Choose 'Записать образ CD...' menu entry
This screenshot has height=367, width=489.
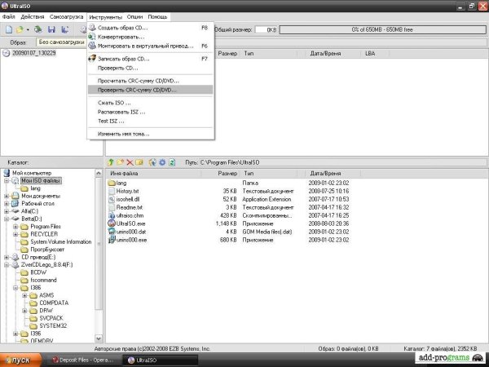pos(151,59)
